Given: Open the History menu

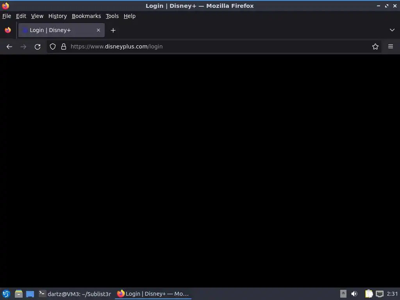Looking at the screenshot, I should 57,16.
